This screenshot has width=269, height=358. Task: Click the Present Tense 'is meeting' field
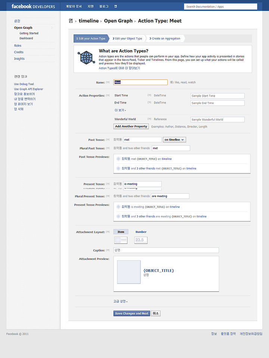point(142,184)
